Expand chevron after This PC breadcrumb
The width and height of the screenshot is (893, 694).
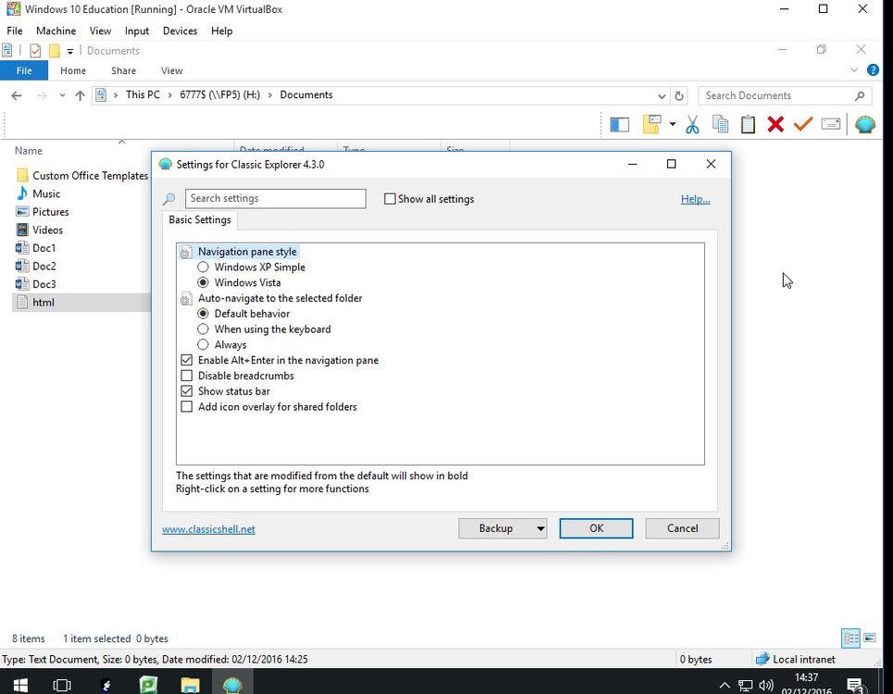[x=169, y=95]
